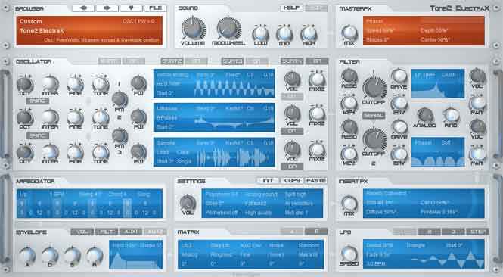
Task: Click the master VOLUME knob
Action: pos(194,29)
